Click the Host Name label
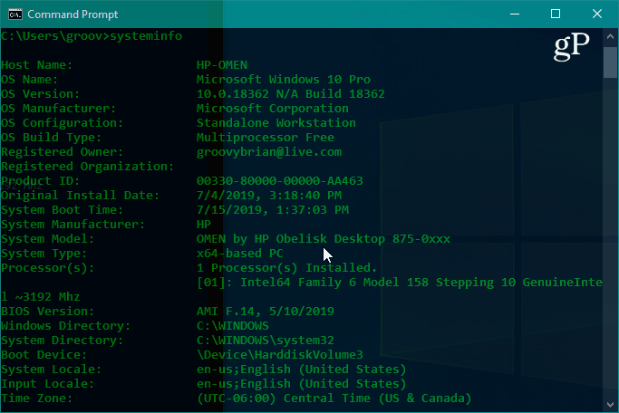Viewport: 619px width, 413px height. point(37,65)
